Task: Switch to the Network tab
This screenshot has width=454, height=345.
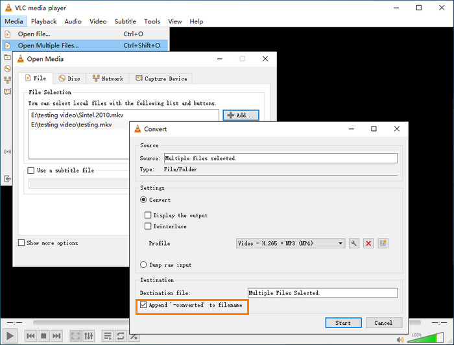Action: pos(108,78)
